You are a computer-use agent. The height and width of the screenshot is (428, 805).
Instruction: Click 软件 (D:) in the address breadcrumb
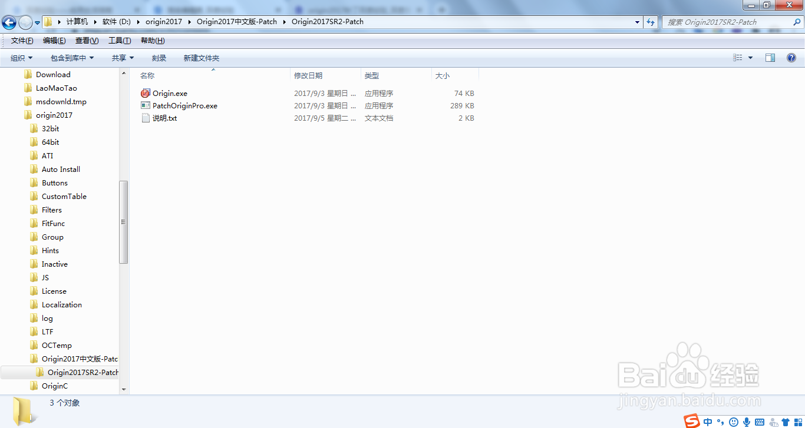point(117,22)
